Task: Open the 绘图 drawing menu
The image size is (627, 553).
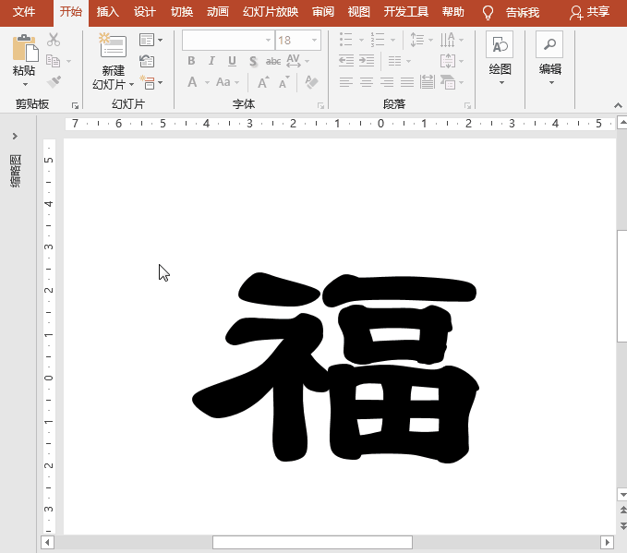Action: point(500,59)
